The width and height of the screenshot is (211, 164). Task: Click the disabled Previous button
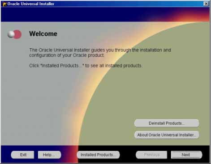(151, 155)
